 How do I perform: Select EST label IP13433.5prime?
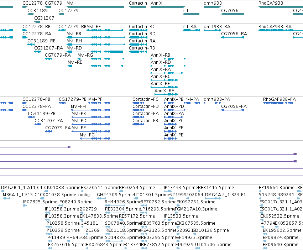pyautogui.click(x=181, y=188)
